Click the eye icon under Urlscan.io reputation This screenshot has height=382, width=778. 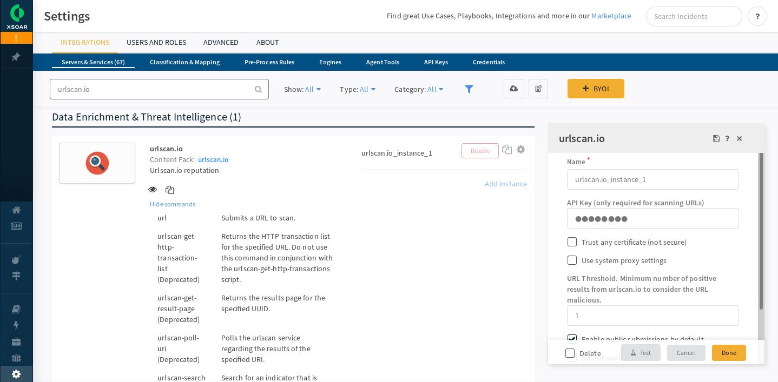tap(153, 190)
